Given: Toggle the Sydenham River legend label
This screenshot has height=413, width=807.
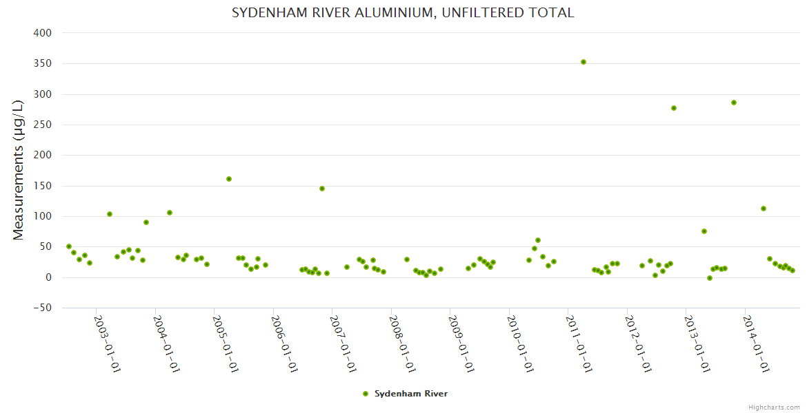Looking at the screenshot, I should 410,394.
